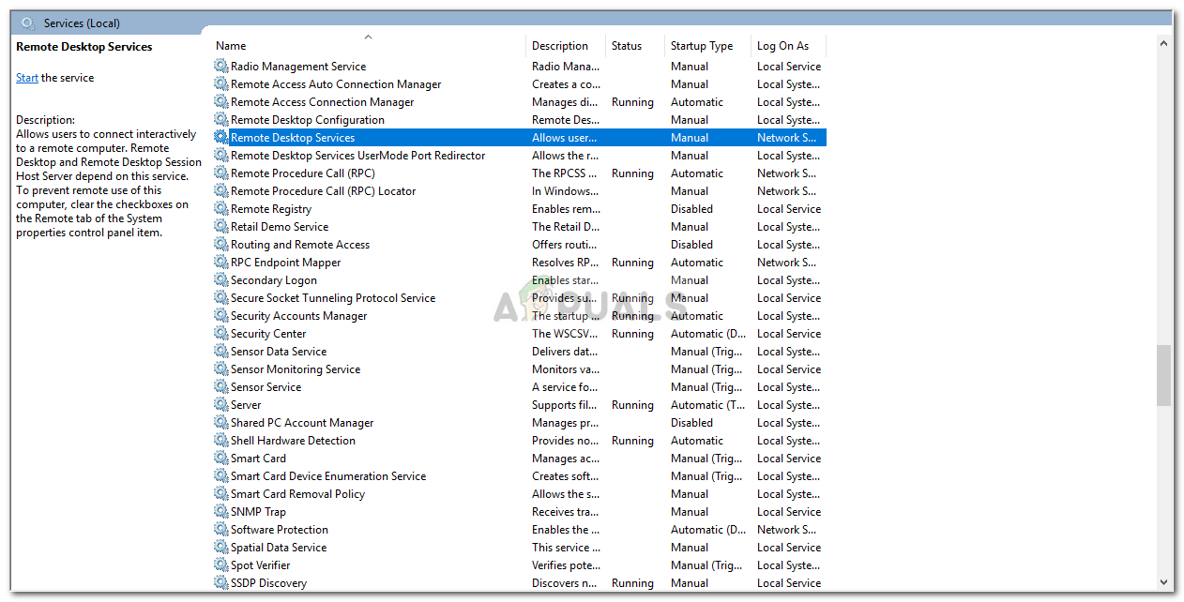Select the Spot Verifier service name

coord(261,565)
